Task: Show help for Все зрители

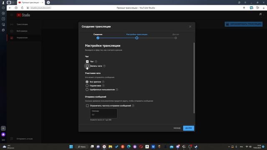Action: [x=103, y=82]
